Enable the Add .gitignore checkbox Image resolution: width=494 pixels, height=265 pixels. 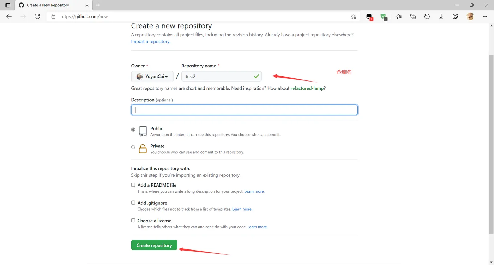133,203
